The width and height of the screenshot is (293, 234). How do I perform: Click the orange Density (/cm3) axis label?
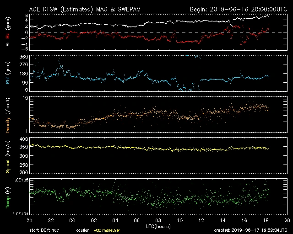(7, 114)
